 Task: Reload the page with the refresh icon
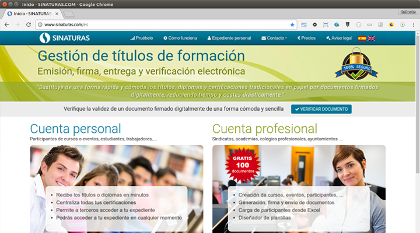pyautogui.click(x=29, y=24)
